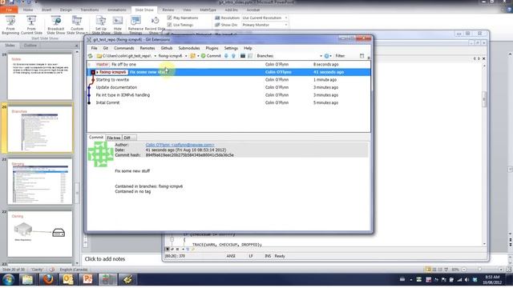Open Outlook from the taskbar

tap(67, 280)
